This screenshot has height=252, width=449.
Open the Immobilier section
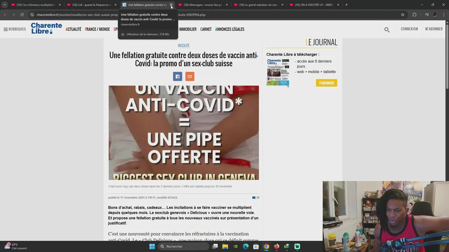[x=188, y=29]
